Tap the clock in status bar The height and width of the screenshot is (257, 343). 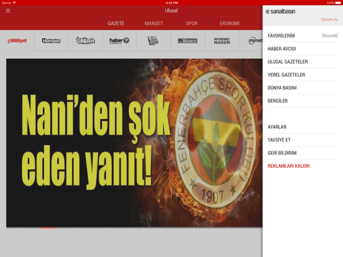171,3
